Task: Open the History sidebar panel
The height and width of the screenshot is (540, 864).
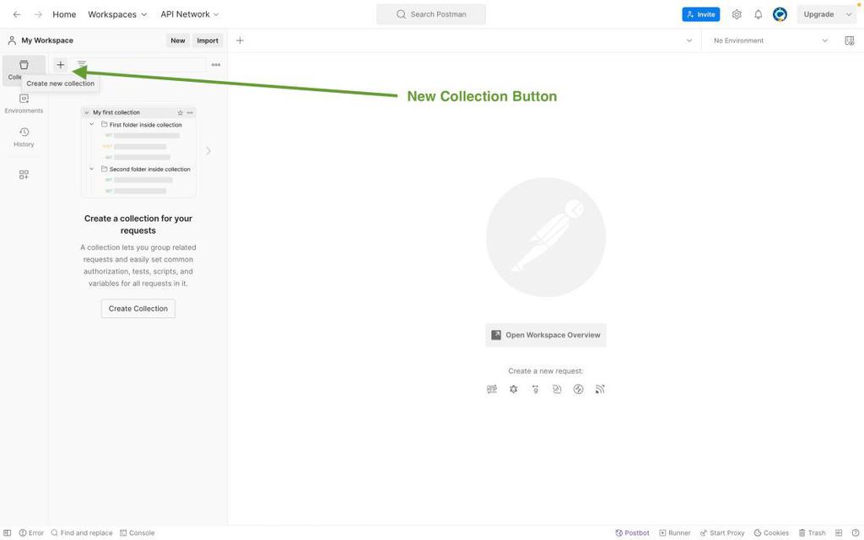Action: pyautogui.click(x=24, y=137)
